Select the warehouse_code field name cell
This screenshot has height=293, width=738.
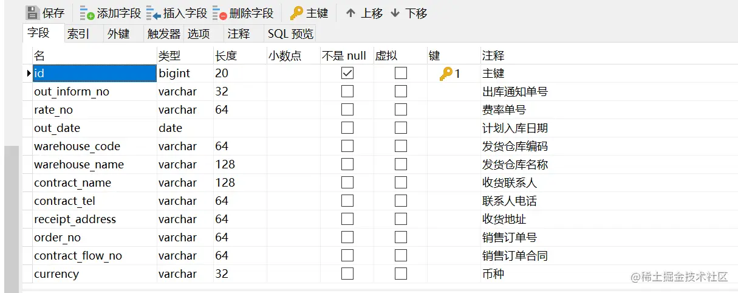pos(94,146)
